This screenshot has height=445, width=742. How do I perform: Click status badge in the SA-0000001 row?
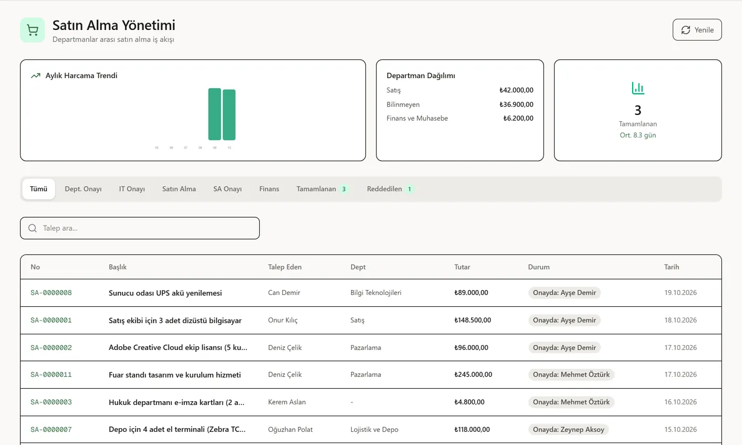pos(565,320)
